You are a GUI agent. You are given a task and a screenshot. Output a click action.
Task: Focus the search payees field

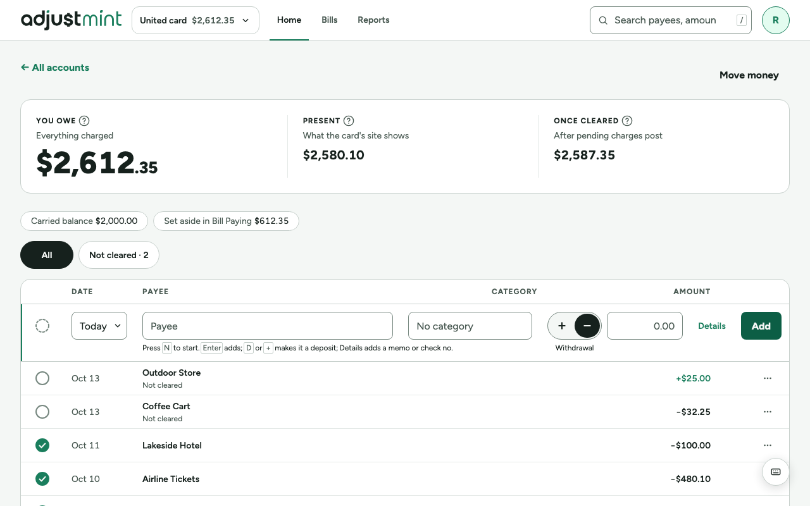pos(671,20)
